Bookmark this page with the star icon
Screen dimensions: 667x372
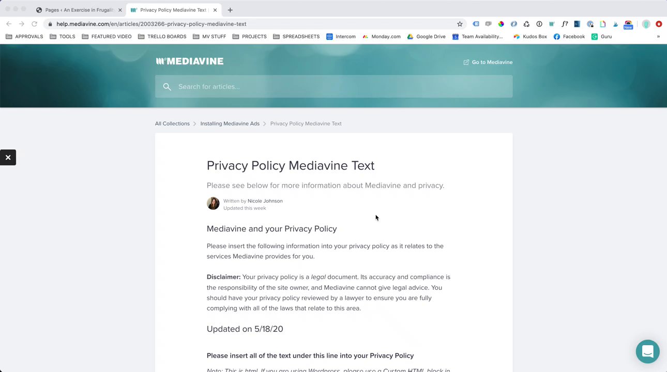click(x=460, y=24)
